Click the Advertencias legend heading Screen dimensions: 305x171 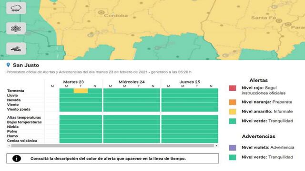tap(258, 136)
